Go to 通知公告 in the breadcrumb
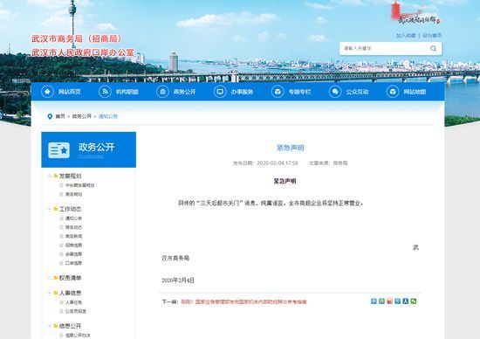The image size is (480, 339). (x=108, y=116)
